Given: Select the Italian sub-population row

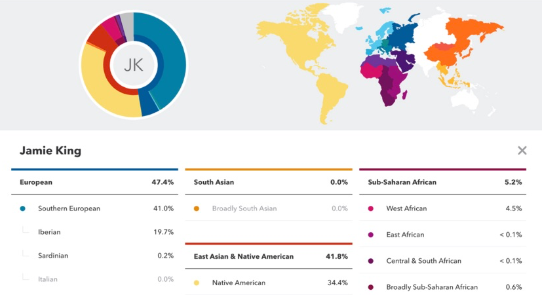Looking at the screenshot, I should coord(95,279).
